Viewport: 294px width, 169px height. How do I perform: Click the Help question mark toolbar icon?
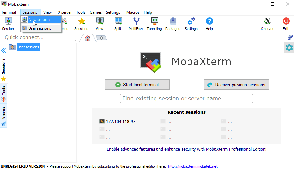tap(209, 24)
